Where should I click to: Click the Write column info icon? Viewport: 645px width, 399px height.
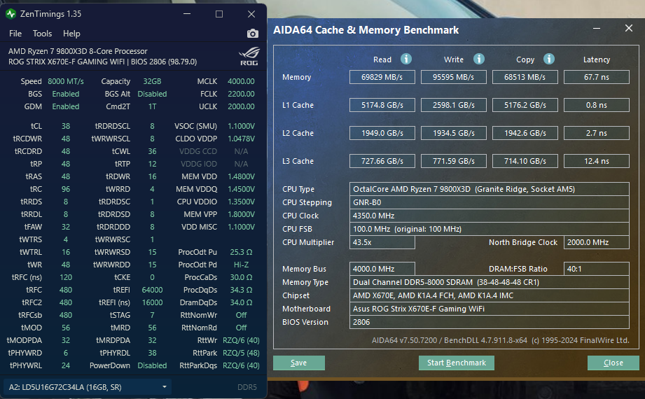[x=479, y=59]
